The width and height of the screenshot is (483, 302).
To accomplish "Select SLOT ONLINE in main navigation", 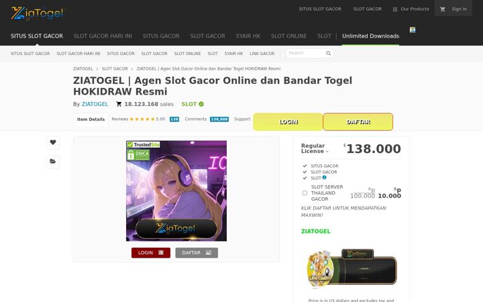I will (x=288, y=36).
